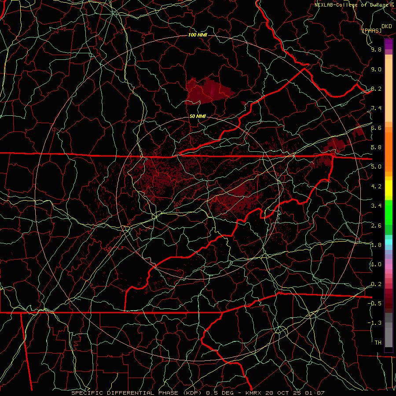396x396 pixels.
Task: Click the 8.2 value on the scale
Action: pos(376,88)
